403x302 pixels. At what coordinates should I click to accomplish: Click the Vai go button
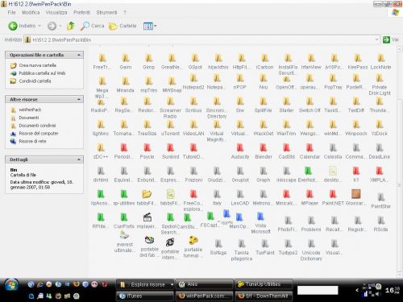(x=391, y=39)
